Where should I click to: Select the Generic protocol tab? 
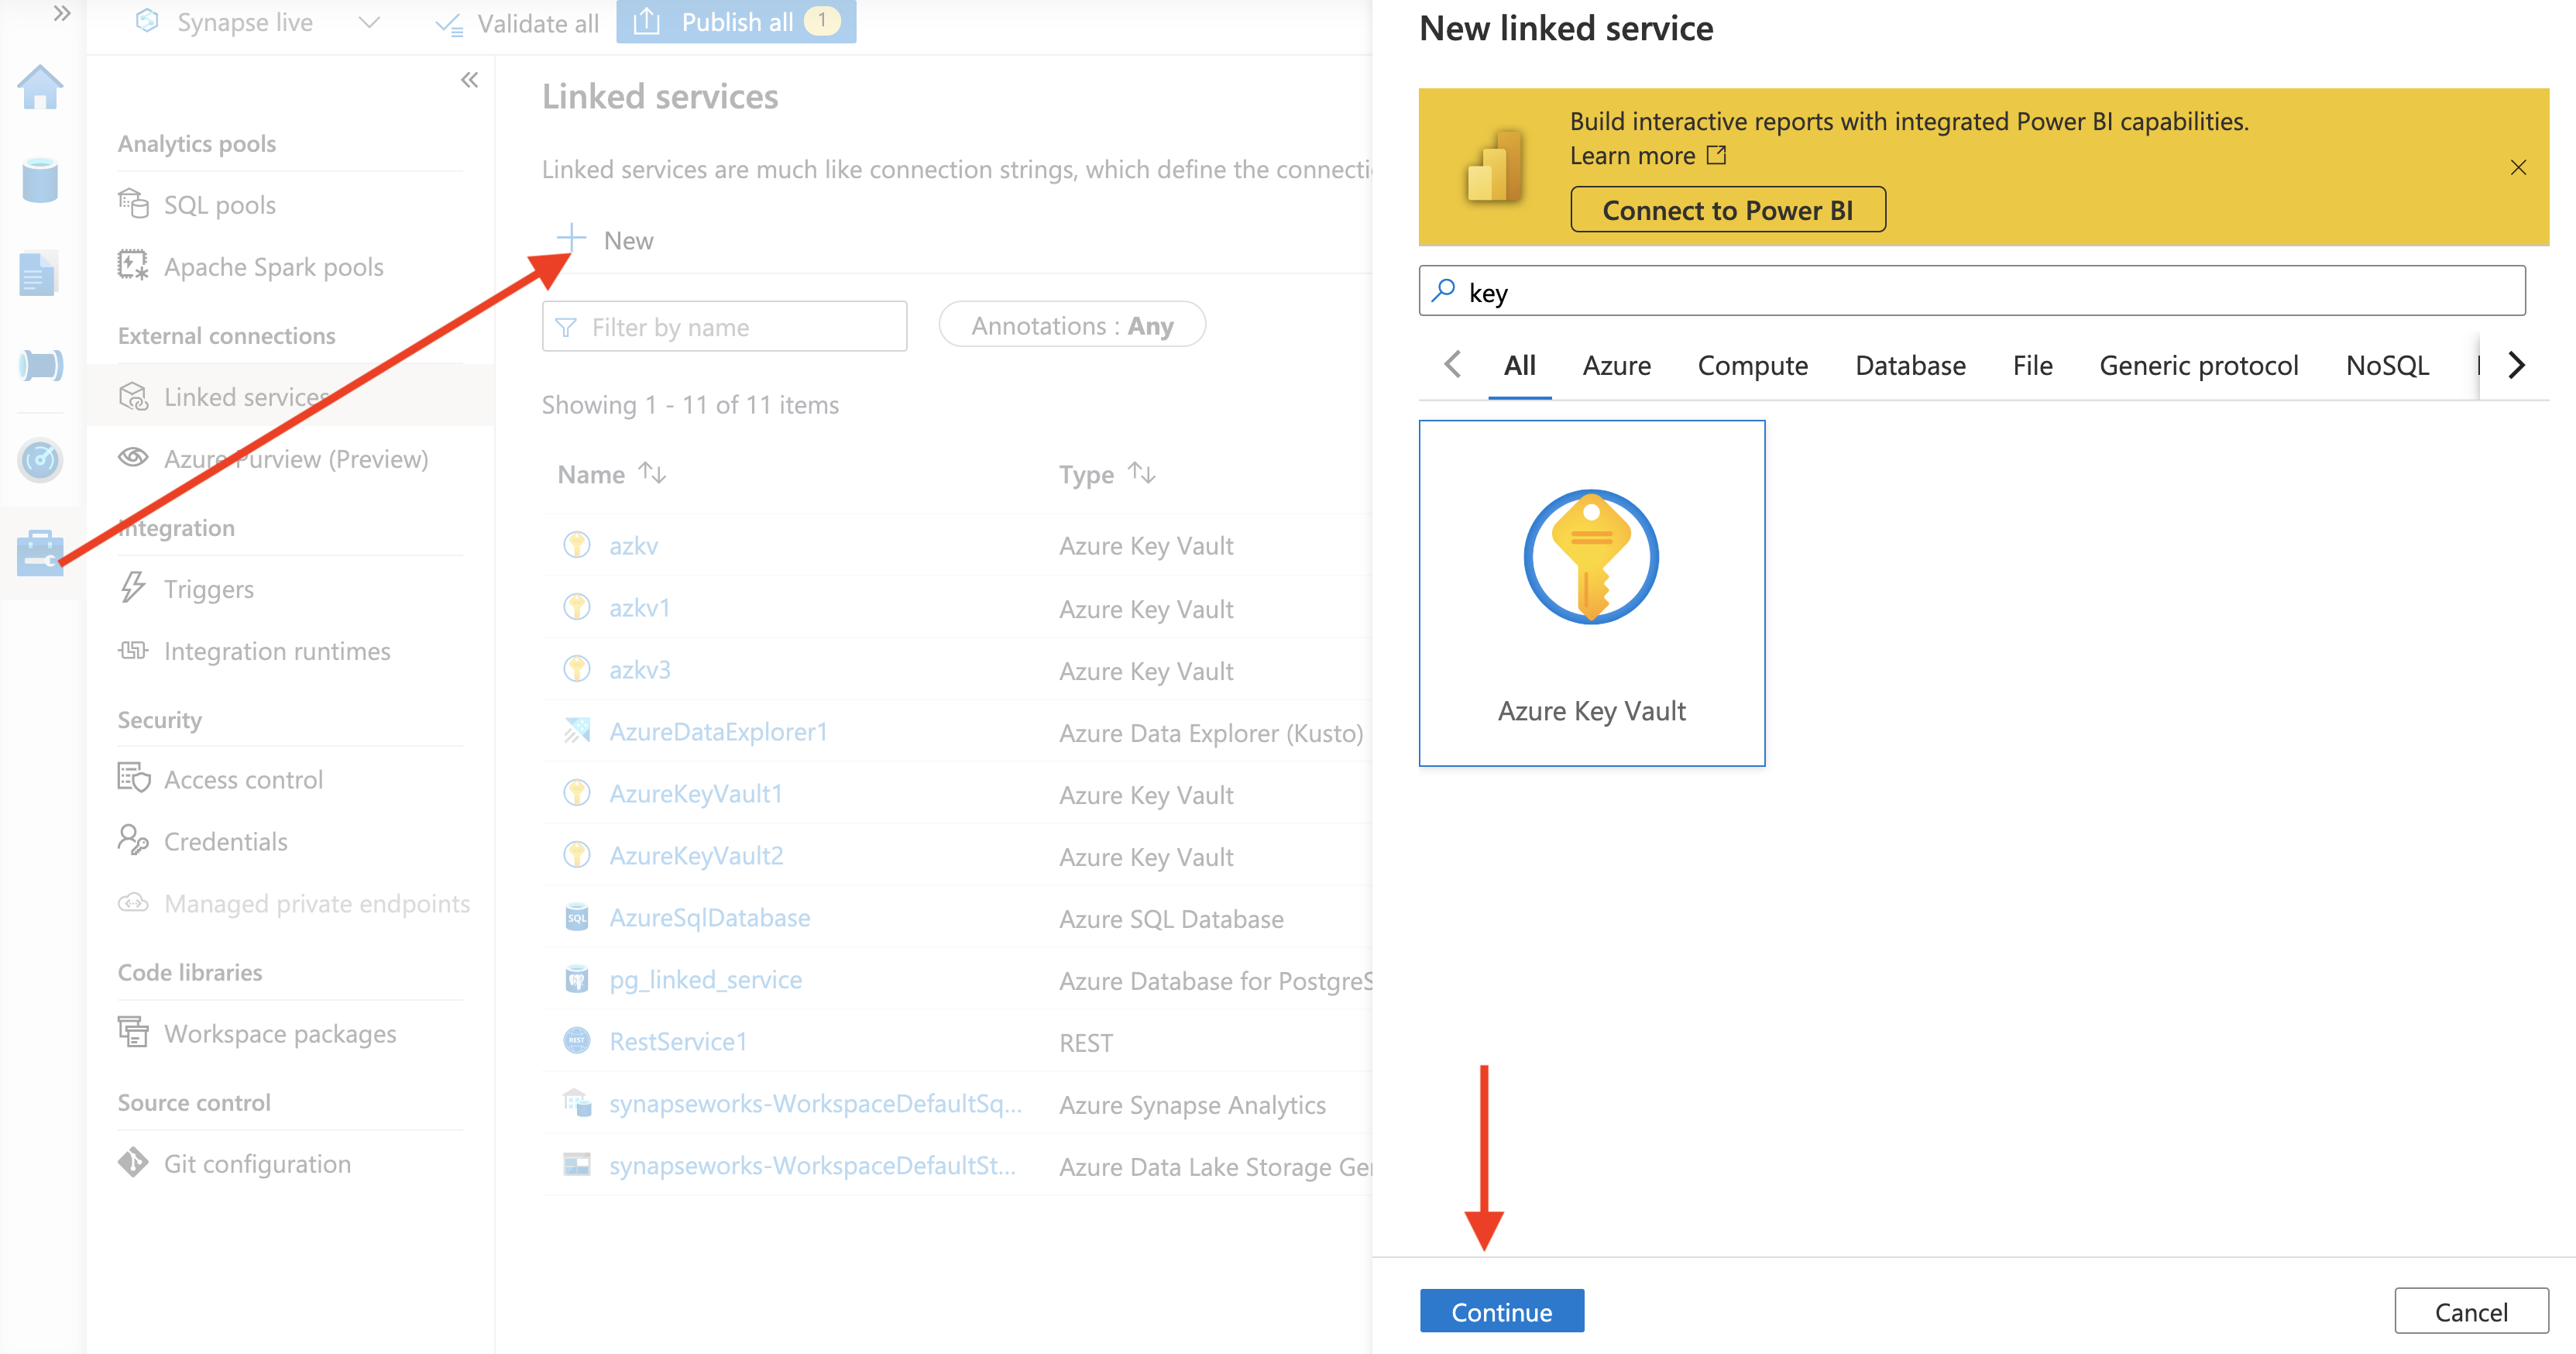coord(2198,366)
